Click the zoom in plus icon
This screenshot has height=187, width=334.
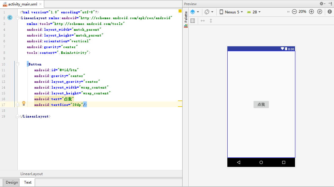pyautogui.click(x=311, y=12)
